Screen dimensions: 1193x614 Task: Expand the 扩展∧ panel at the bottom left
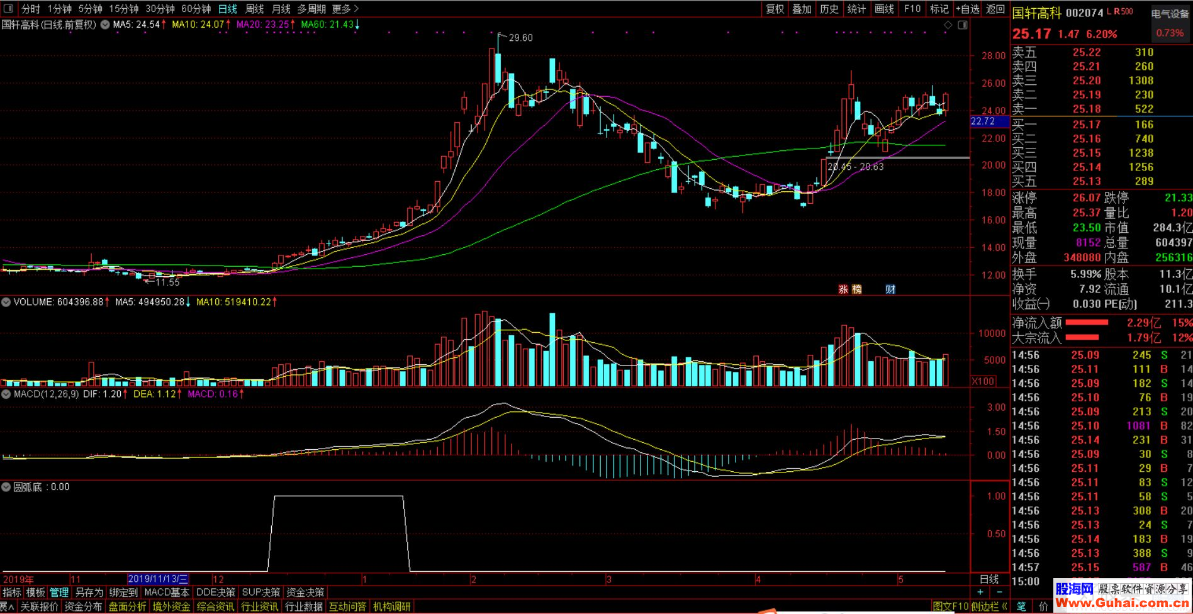pos(7,606)
